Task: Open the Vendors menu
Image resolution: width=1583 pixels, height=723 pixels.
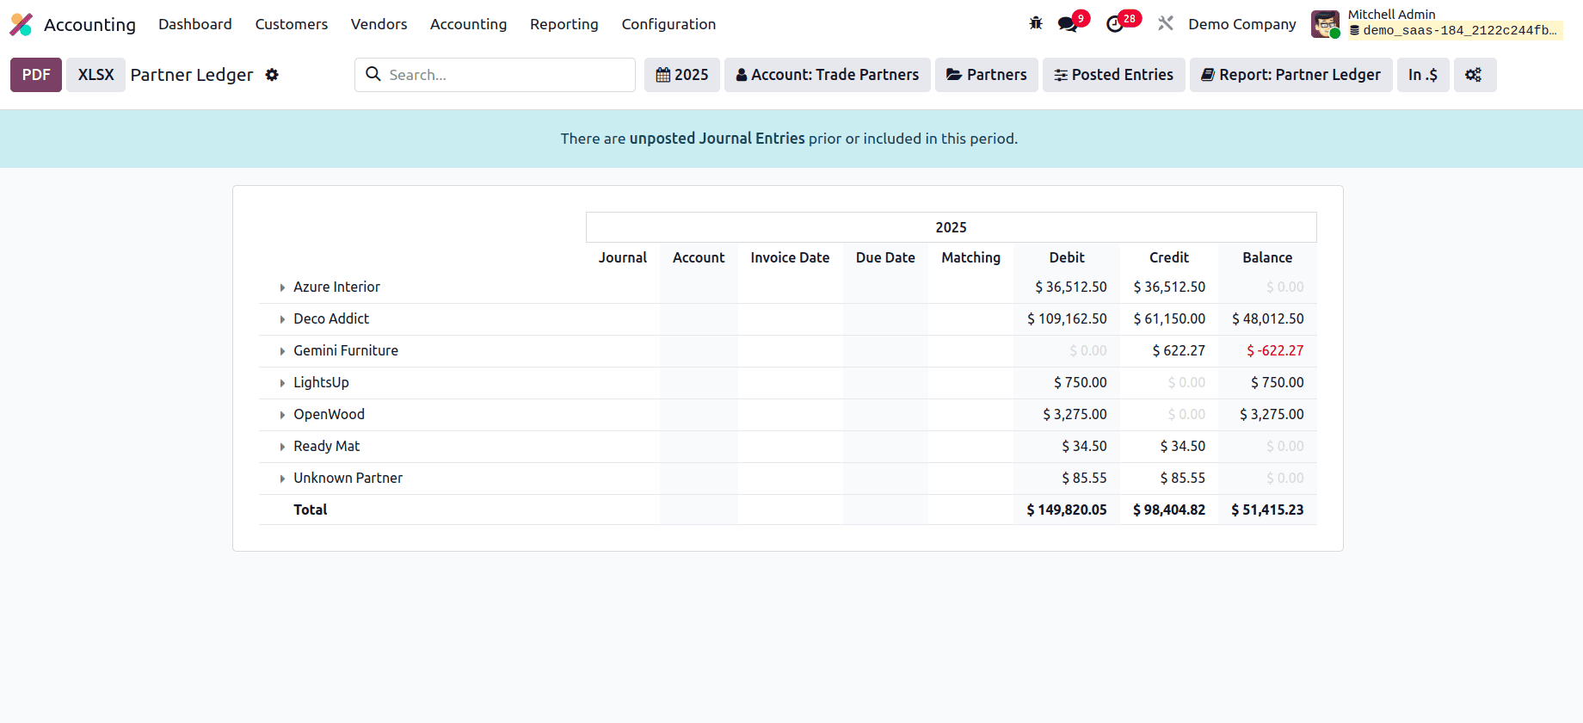Action: click(379, 24)
